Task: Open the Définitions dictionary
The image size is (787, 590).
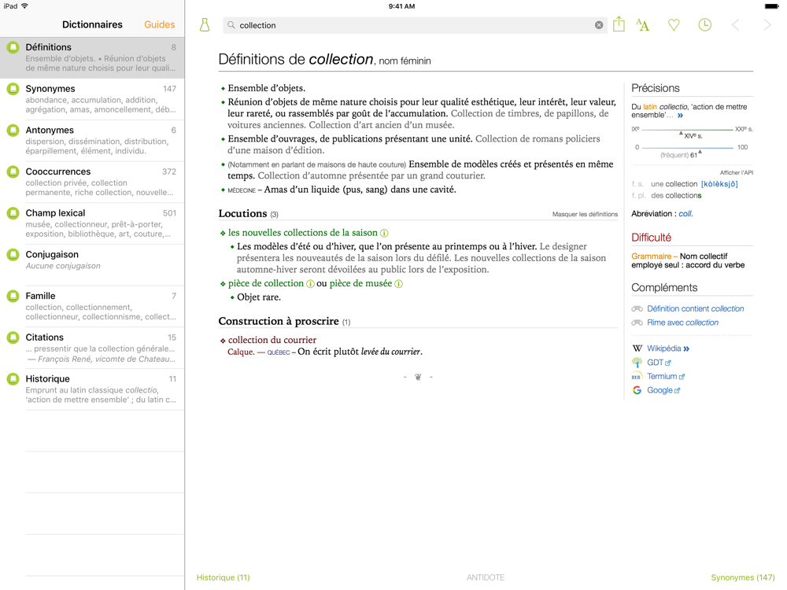Action: [x=92, y=57]
